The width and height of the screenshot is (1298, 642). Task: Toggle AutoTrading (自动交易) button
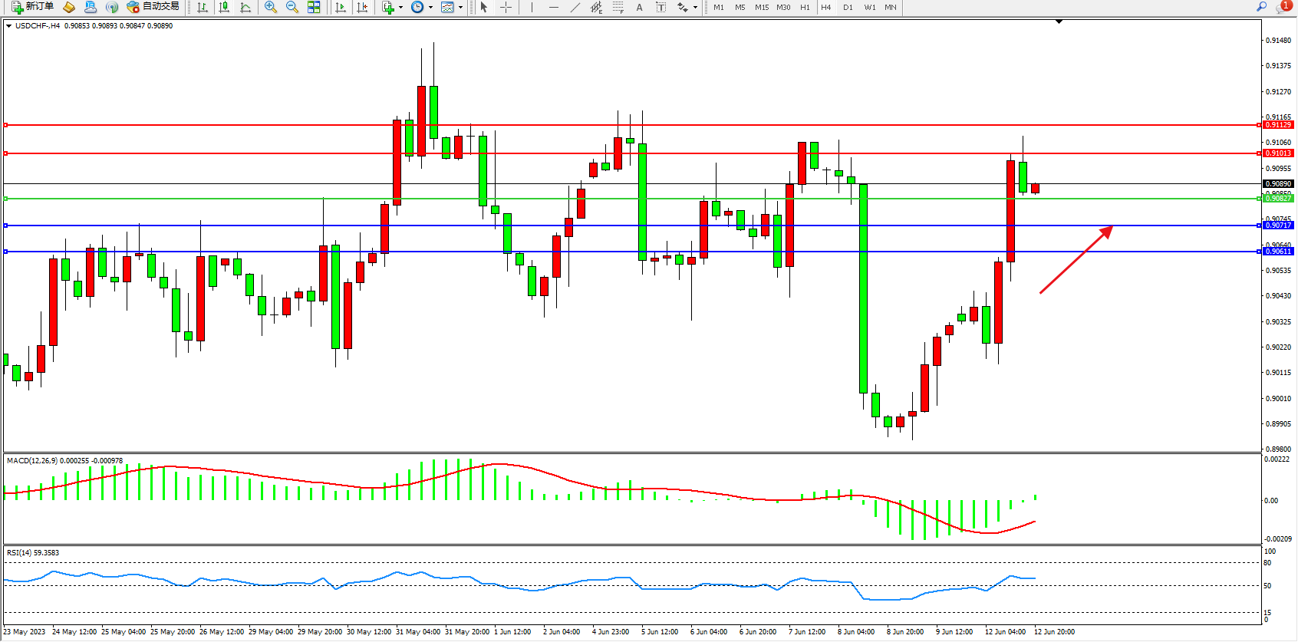pos(153,7)
